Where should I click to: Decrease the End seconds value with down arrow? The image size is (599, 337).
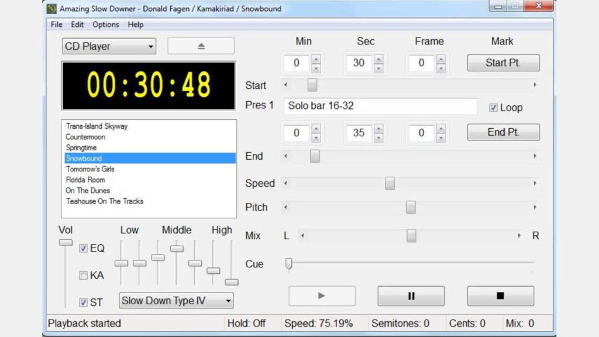[378, 138]
